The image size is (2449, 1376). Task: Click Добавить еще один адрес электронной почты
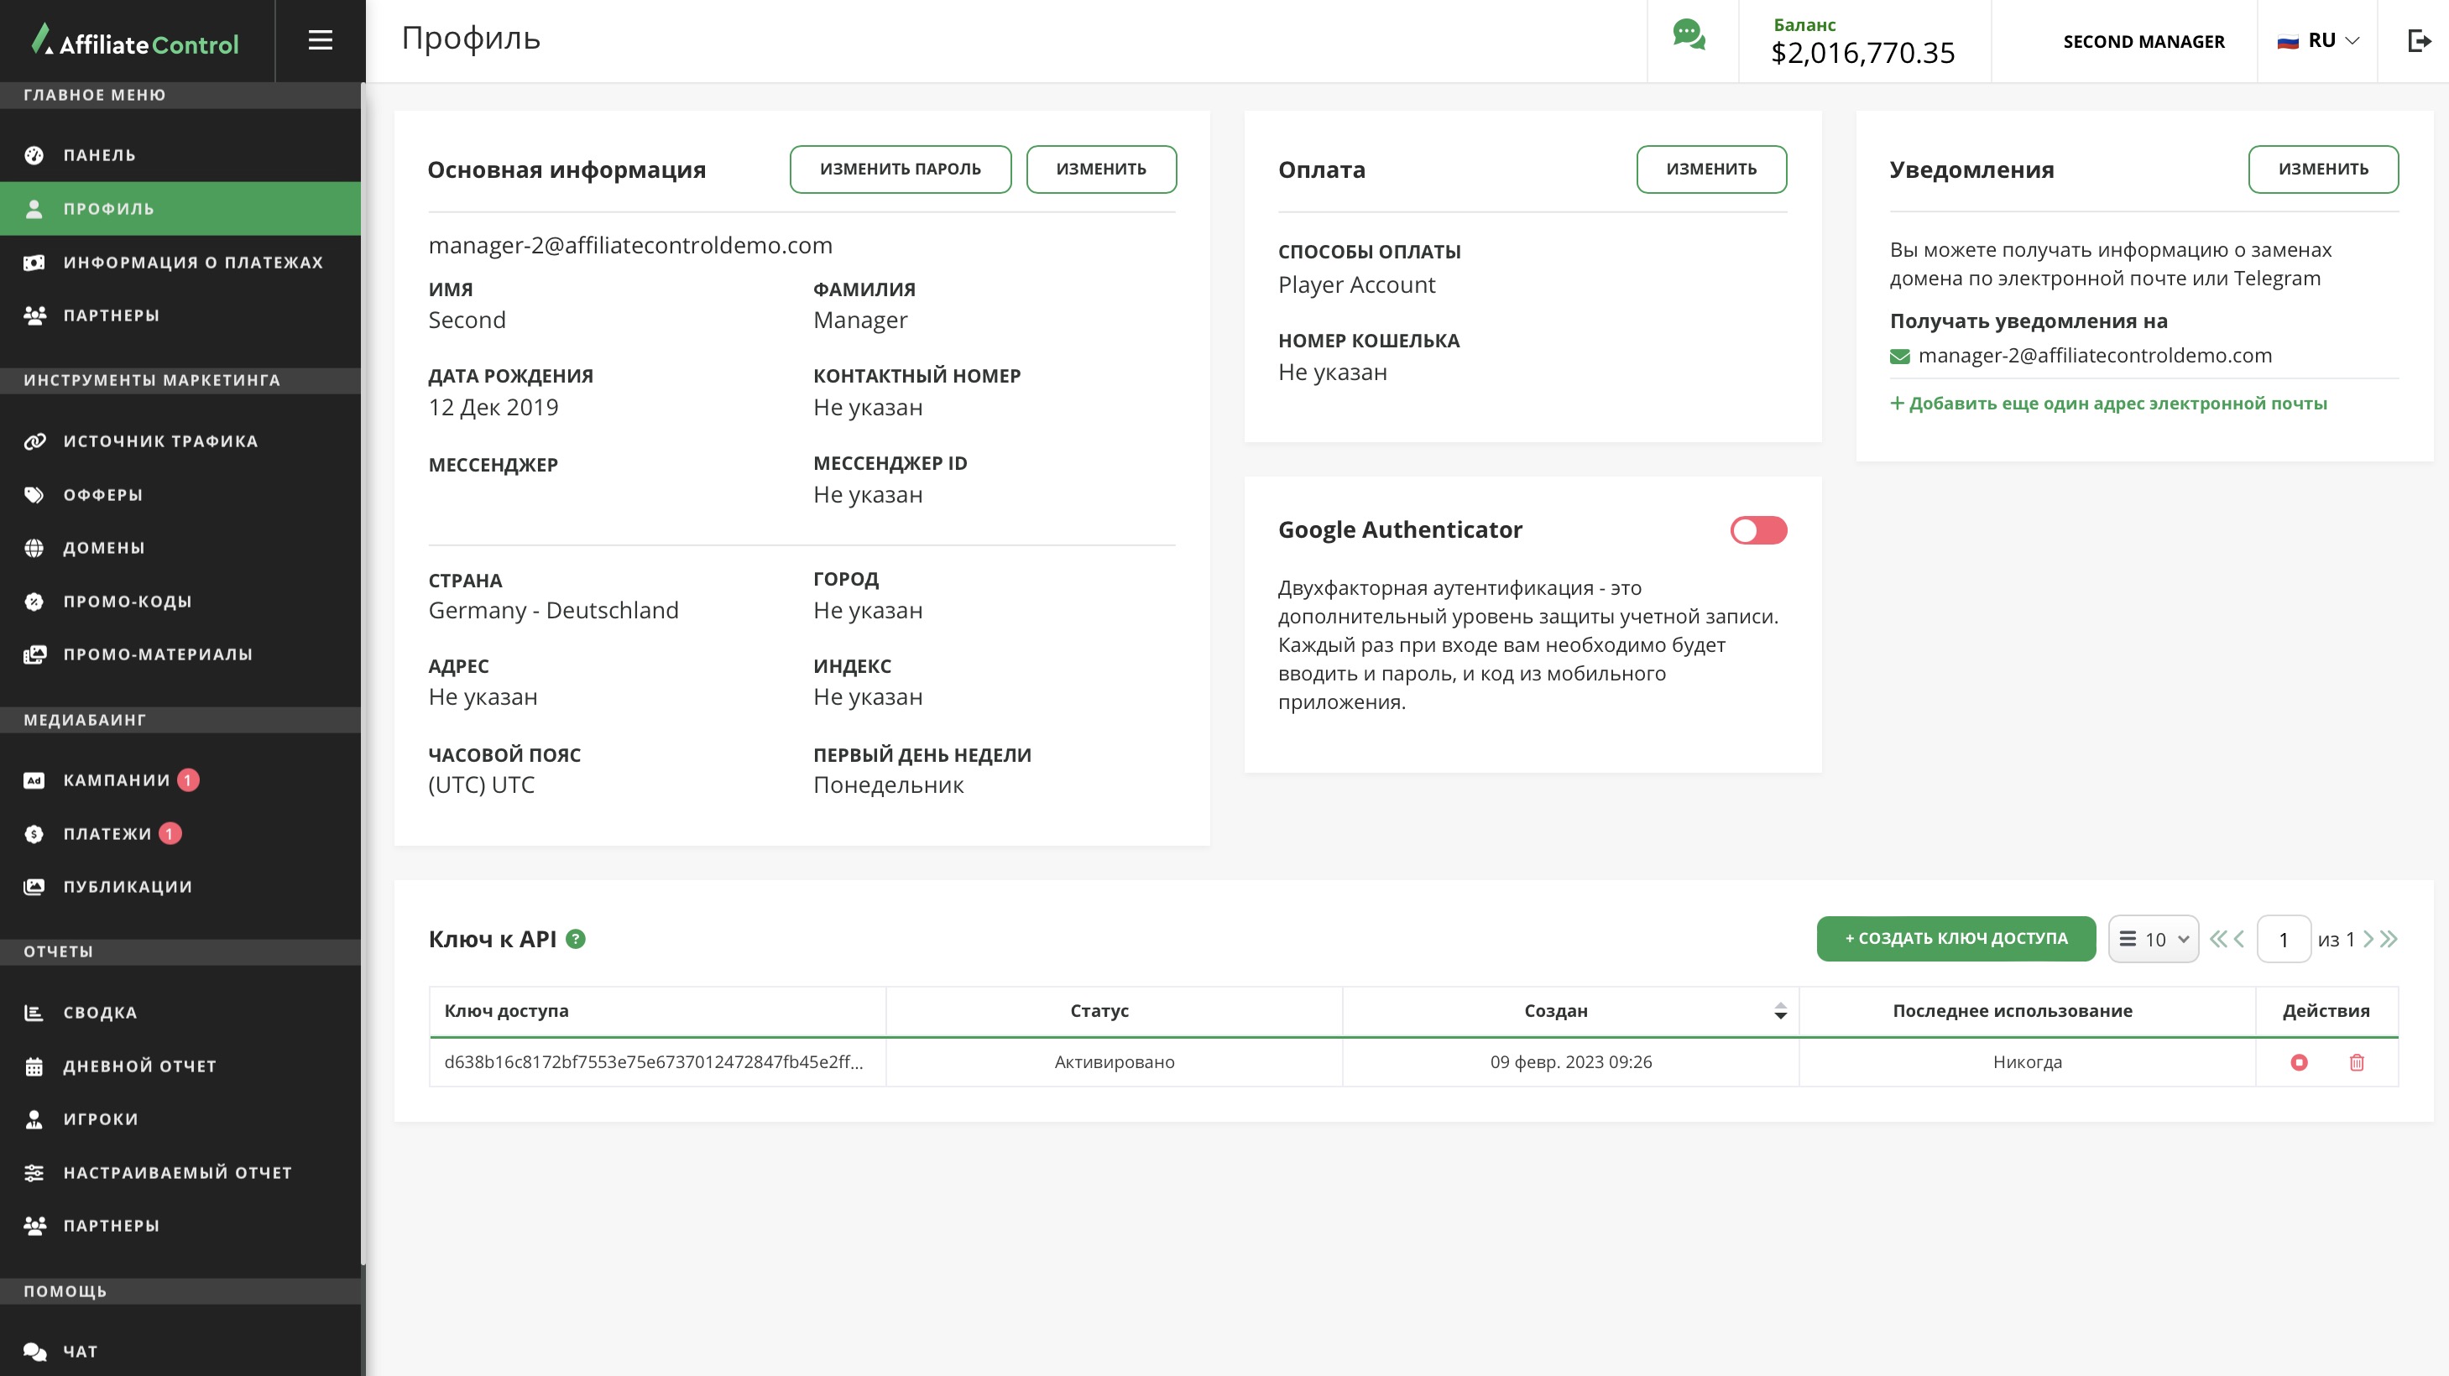tap(2107, 403)
